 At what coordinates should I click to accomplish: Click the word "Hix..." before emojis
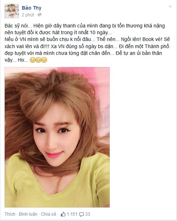tap(23, 60)
